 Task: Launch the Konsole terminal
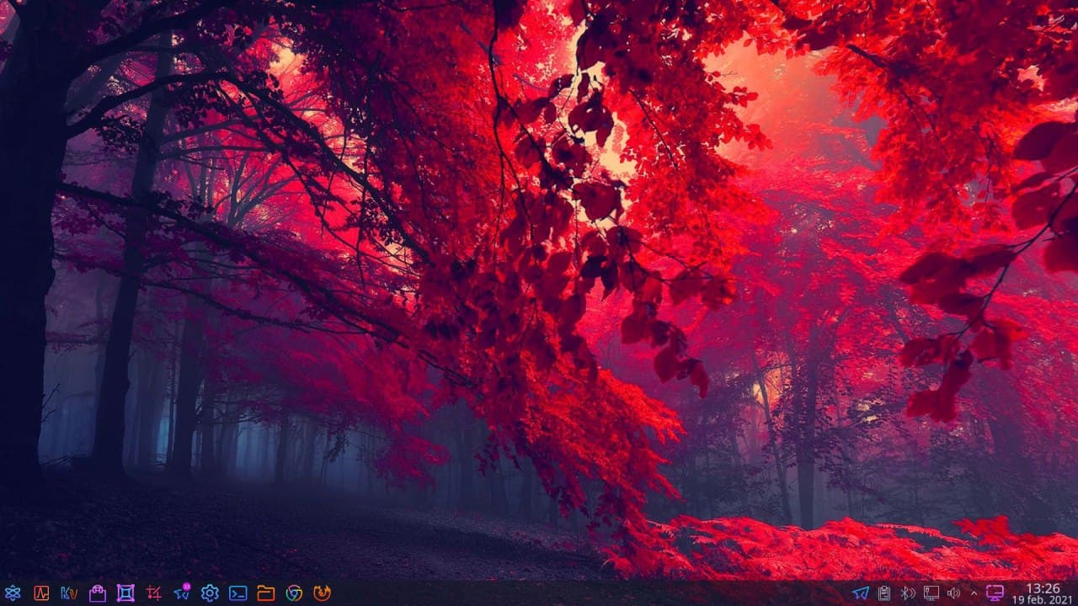238,593
